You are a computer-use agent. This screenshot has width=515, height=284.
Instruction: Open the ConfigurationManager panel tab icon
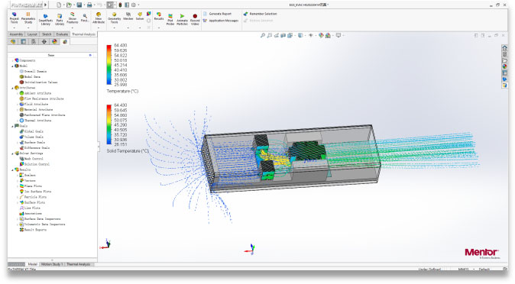coord(34,42)
